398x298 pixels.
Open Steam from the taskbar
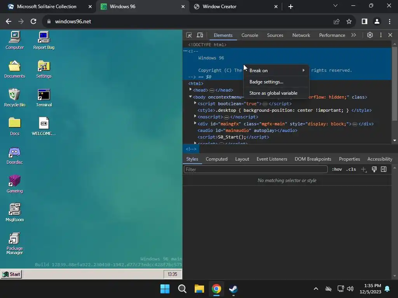(233, 289)
